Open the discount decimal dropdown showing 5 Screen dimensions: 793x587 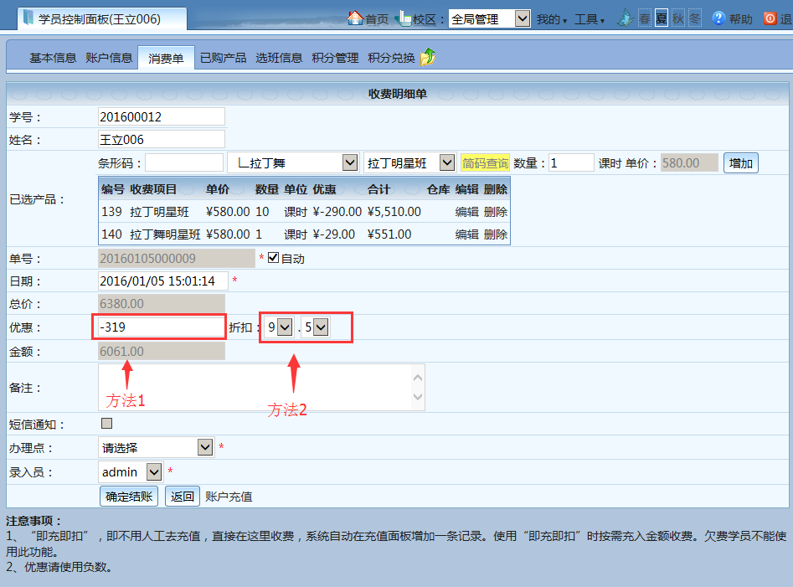316,327
